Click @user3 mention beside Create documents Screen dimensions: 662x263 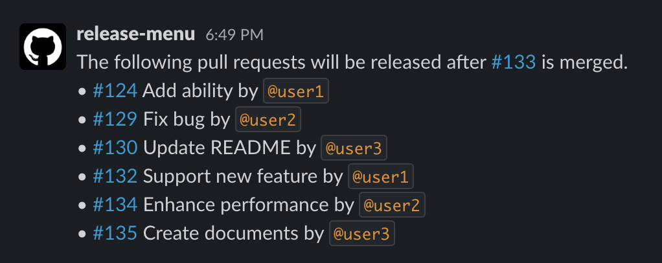click(361, 234)
